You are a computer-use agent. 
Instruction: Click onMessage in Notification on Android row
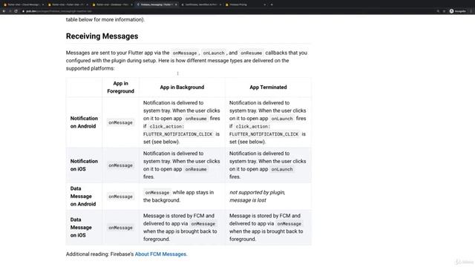120,122
